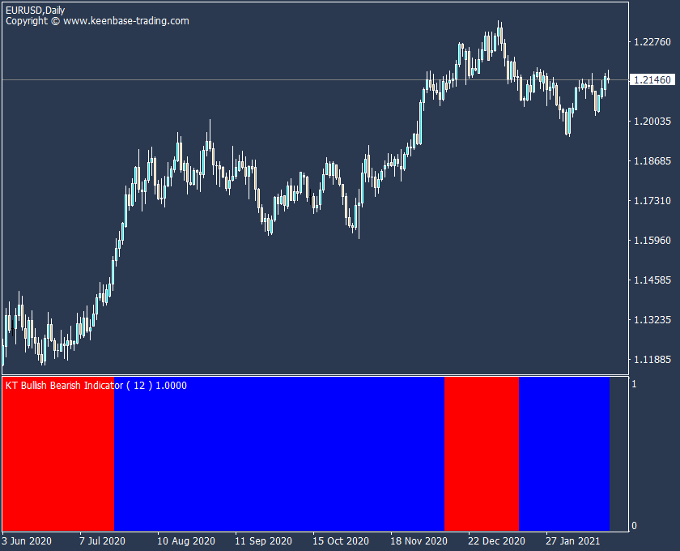Click the 27 Jan 2021 date label

(572, 541)
